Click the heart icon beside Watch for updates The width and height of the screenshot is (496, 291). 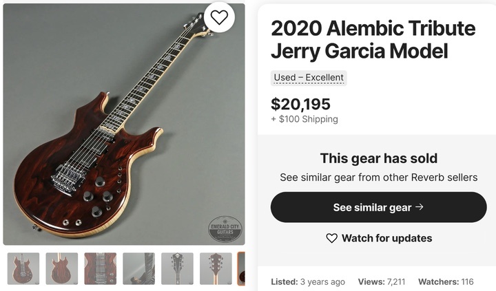pyautogui.click(x=332, y=238)
